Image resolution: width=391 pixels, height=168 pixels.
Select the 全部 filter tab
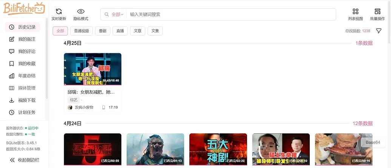pyautogui.click(x=60, y=31)
